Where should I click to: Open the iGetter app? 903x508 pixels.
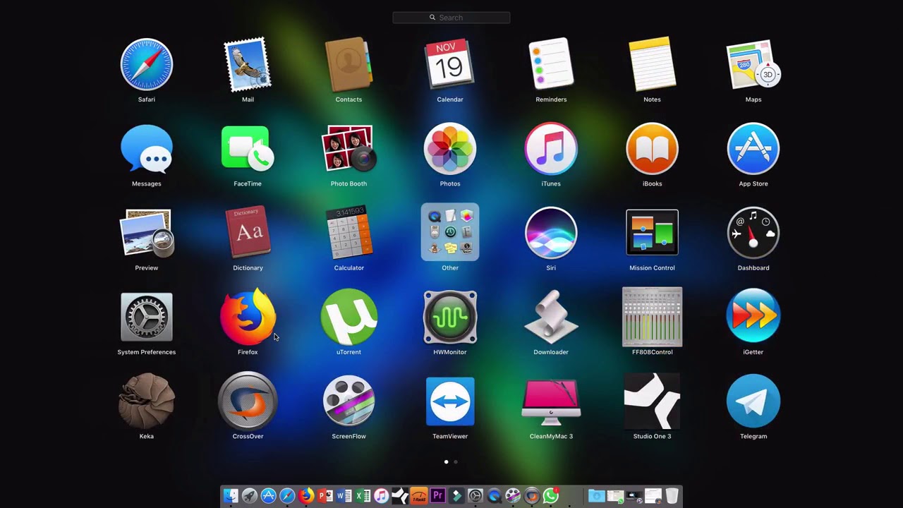coord(753,317)
